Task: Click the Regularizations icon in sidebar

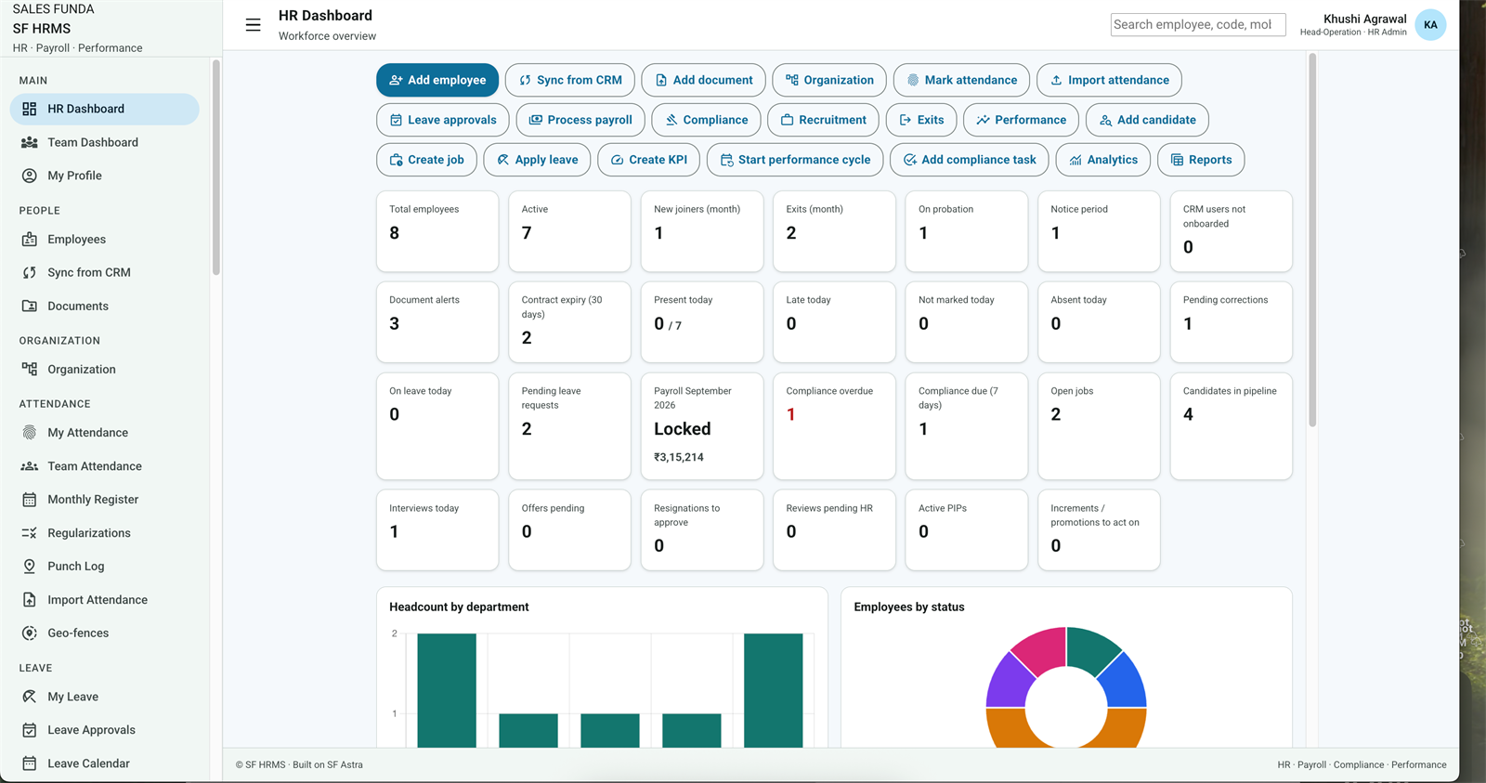Action: pos(30,533)
